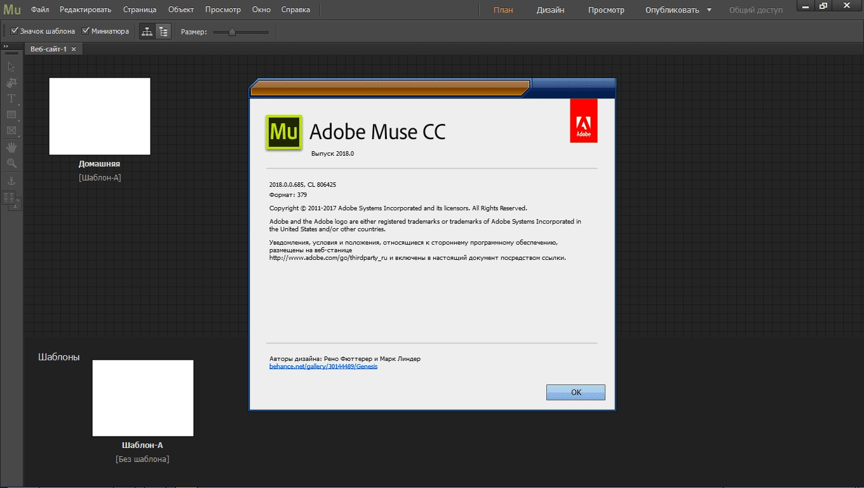Click the Adobe Muse Mu logo in menu bar
Viewport: 864px width, 488px height.
tap(12, 10)
